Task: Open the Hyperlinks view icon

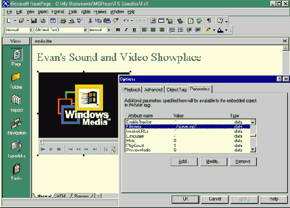Action: (16, 146)
